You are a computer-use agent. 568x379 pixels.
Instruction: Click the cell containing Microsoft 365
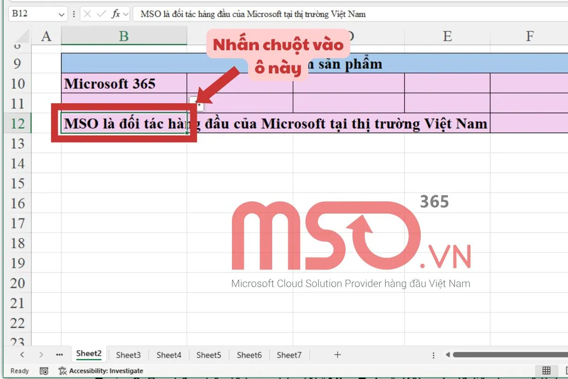124,83
